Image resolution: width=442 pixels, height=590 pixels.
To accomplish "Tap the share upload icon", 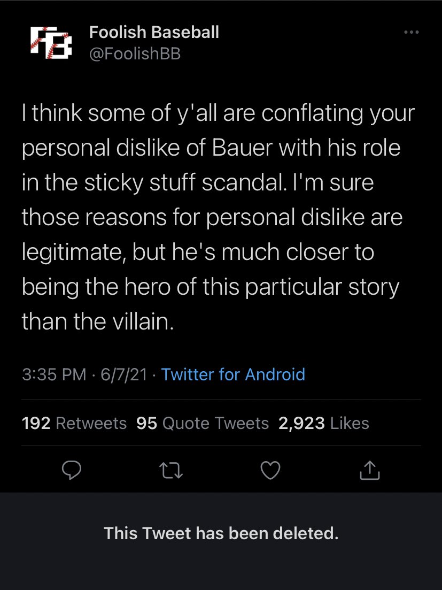I will pos(370,470).
